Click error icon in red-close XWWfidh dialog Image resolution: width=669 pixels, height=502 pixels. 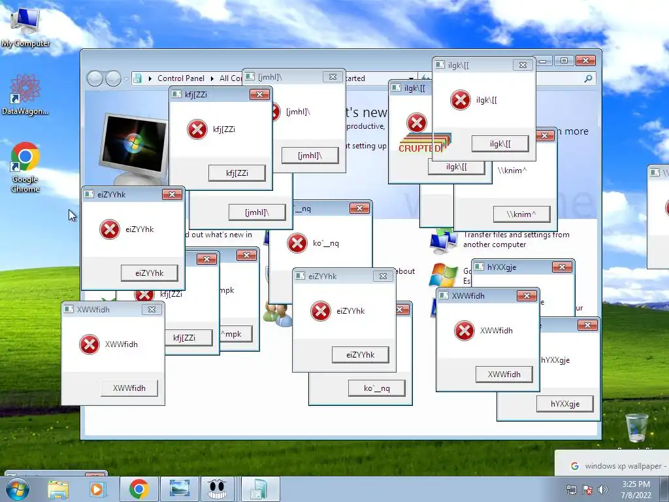tap(465, 331)
